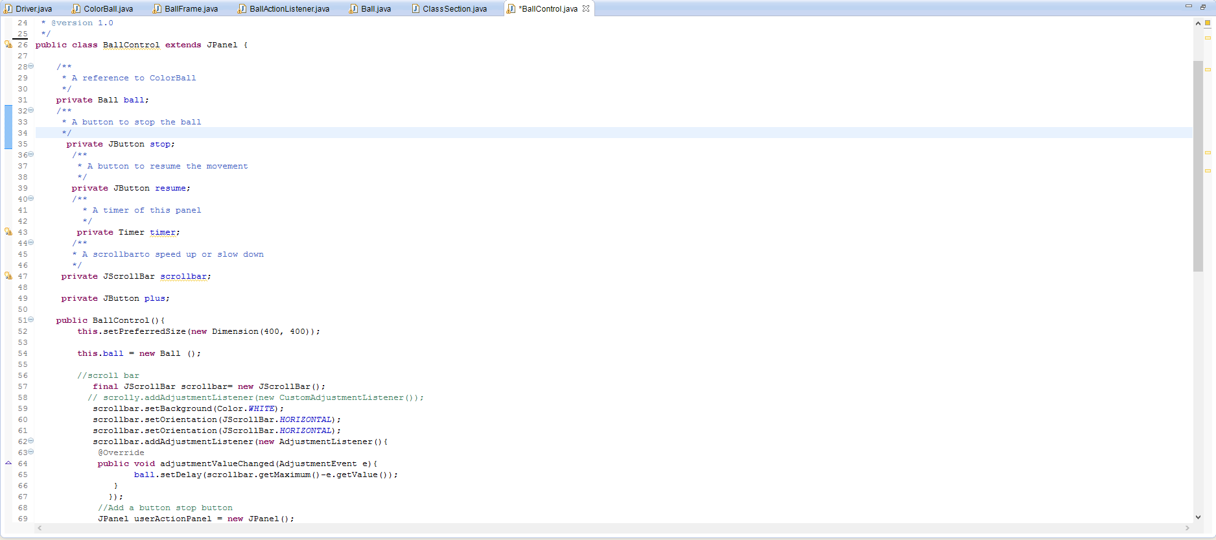Open the ClassSection.java tab
This screenshot has width=1216, height=540.
450,8
